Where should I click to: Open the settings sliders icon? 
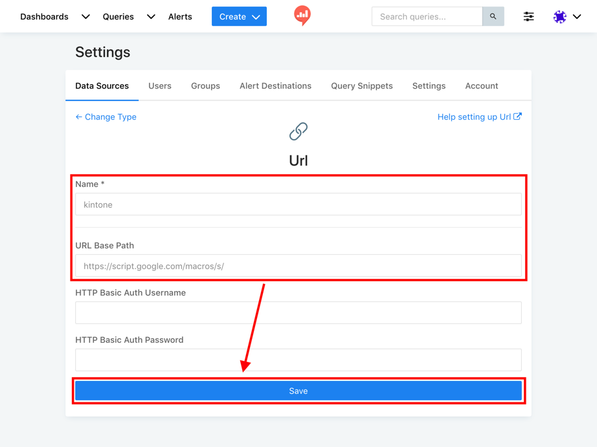pos(528,17)
